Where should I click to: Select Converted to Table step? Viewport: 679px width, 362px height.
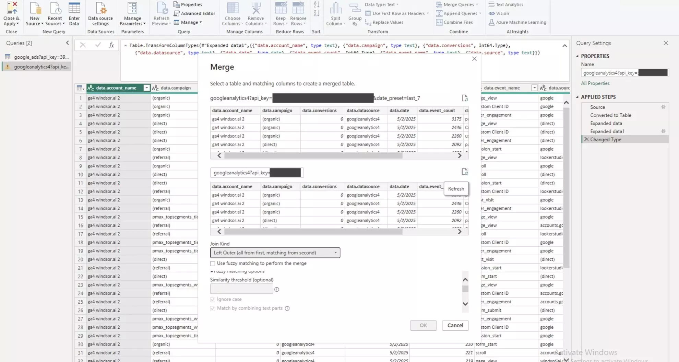click(x=610, y=115)
